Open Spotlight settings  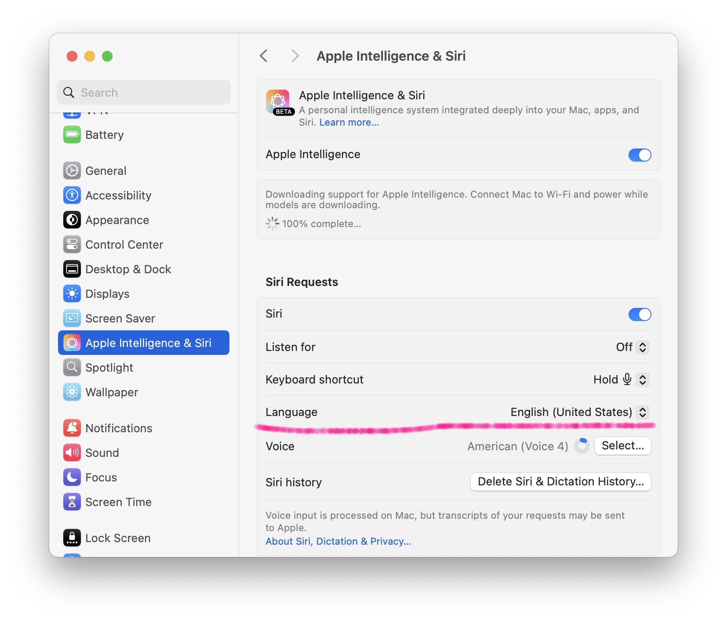[x=144, y=368]
